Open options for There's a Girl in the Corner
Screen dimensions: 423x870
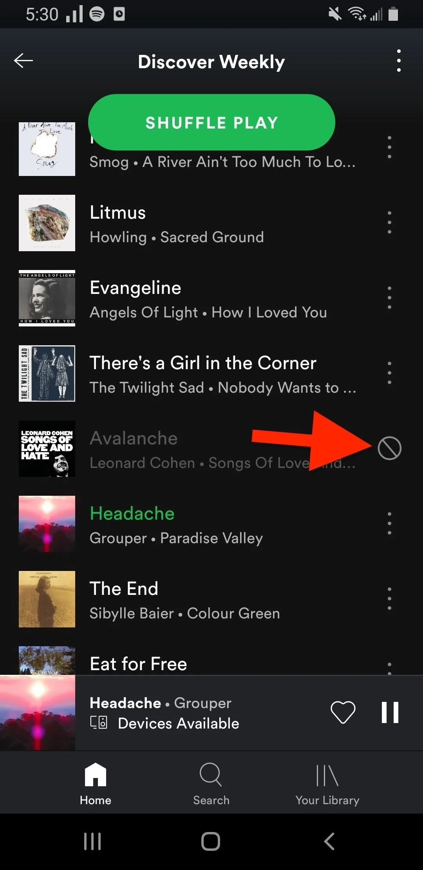(389, 373)
